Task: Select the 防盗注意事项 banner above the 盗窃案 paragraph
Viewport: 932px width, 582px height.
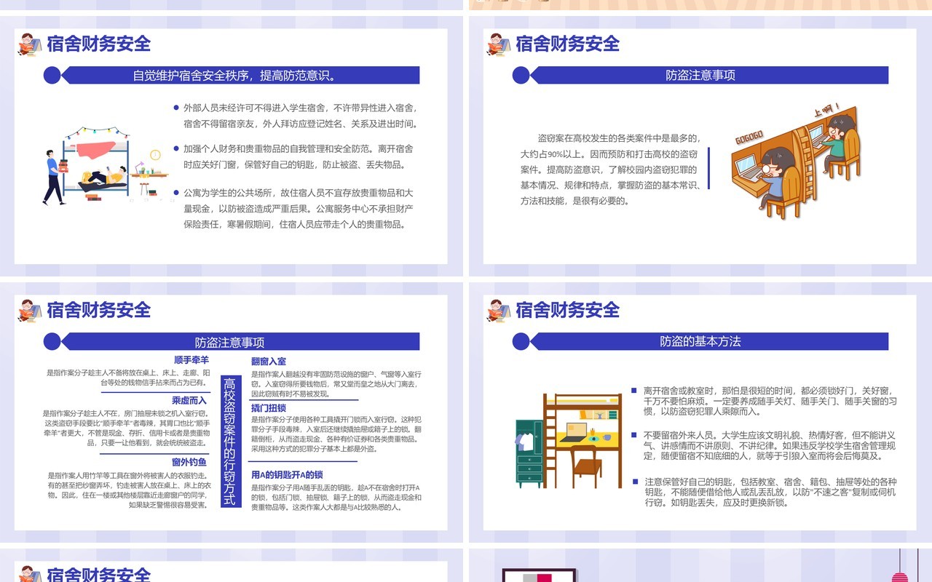Action: (x=700, y=75)
